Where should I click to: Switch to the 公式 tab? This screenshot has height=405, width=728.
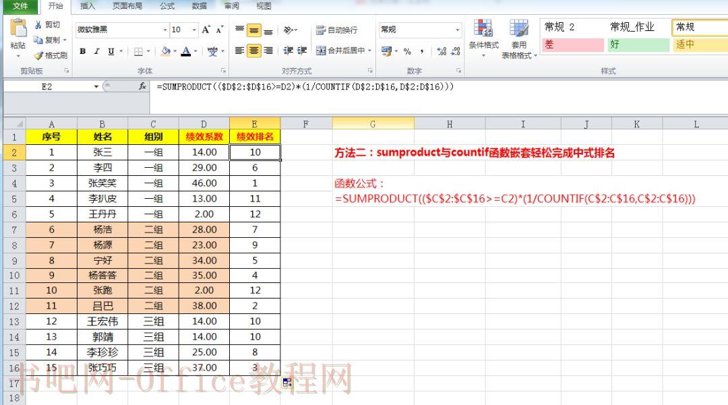click(x=167, y=6)
